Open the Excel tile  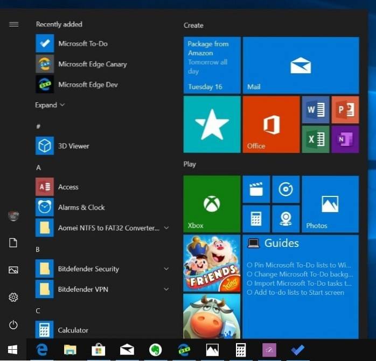click(316, 139)
